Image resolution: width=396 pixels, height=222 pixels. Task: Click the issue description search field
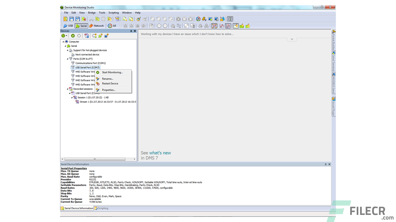[234, 34]
